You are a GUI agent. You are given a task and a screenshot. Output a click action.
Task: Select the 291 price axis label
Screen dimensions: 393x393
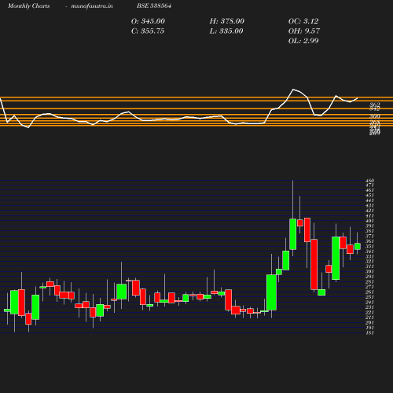point(369,277)
